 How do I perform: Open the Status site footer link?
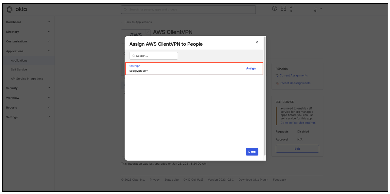point(171,180)
